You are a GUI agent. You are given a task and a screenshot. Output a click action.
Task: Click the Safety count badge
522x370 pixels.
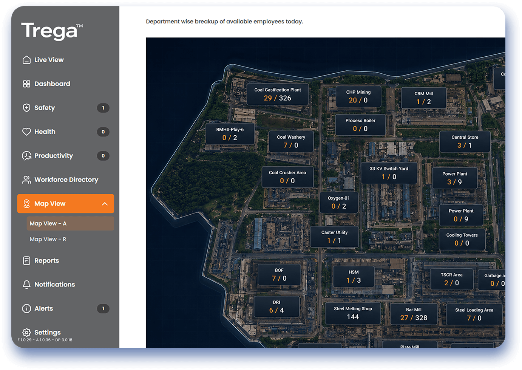tap(103, 108)
